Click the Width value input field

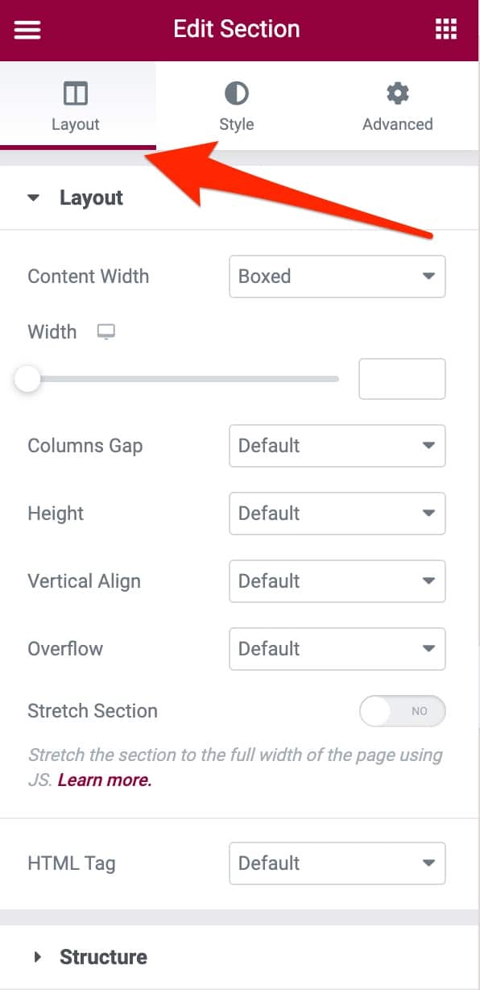[x=402, y=378]
